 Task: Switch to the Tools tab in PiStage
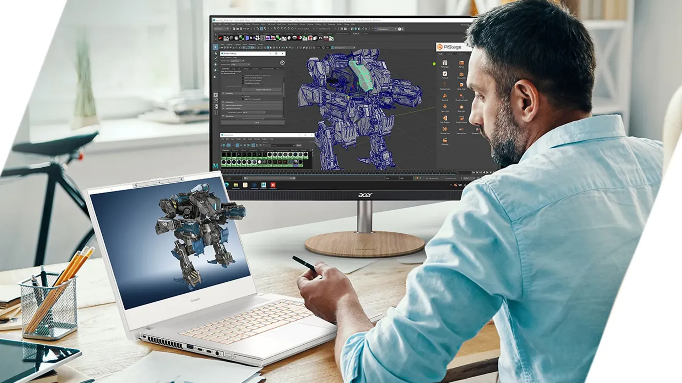(x=440, y=54)
